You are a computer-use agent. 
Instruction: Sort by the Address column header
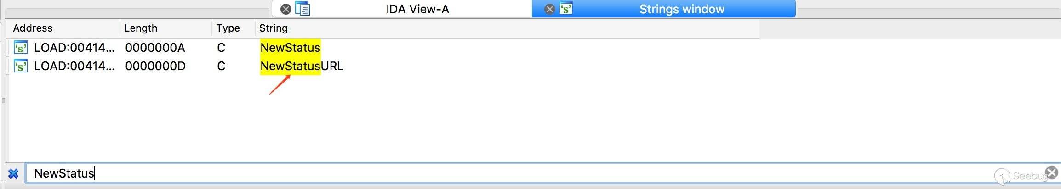pos(33,28)
